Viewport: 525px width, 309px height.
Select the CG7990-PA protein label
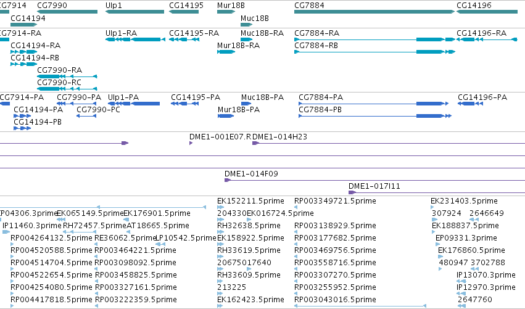(x=79, y=97)
